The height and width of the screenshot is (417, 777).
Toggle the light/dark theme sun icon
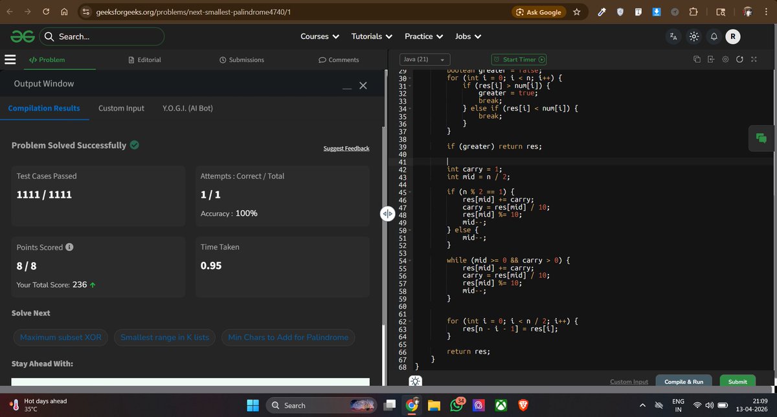click(693, 37)
